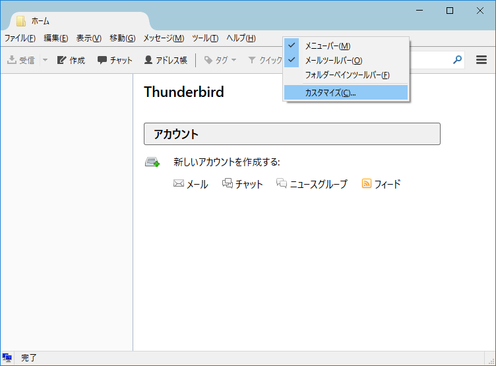Toggle メールツールバー(O) checkmark item

point(346,61)
